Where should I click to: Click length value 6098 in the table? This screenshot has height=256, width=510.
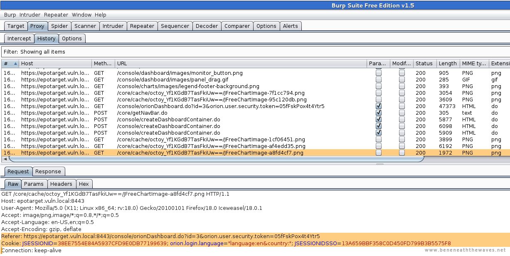click(x=446, y=126)
